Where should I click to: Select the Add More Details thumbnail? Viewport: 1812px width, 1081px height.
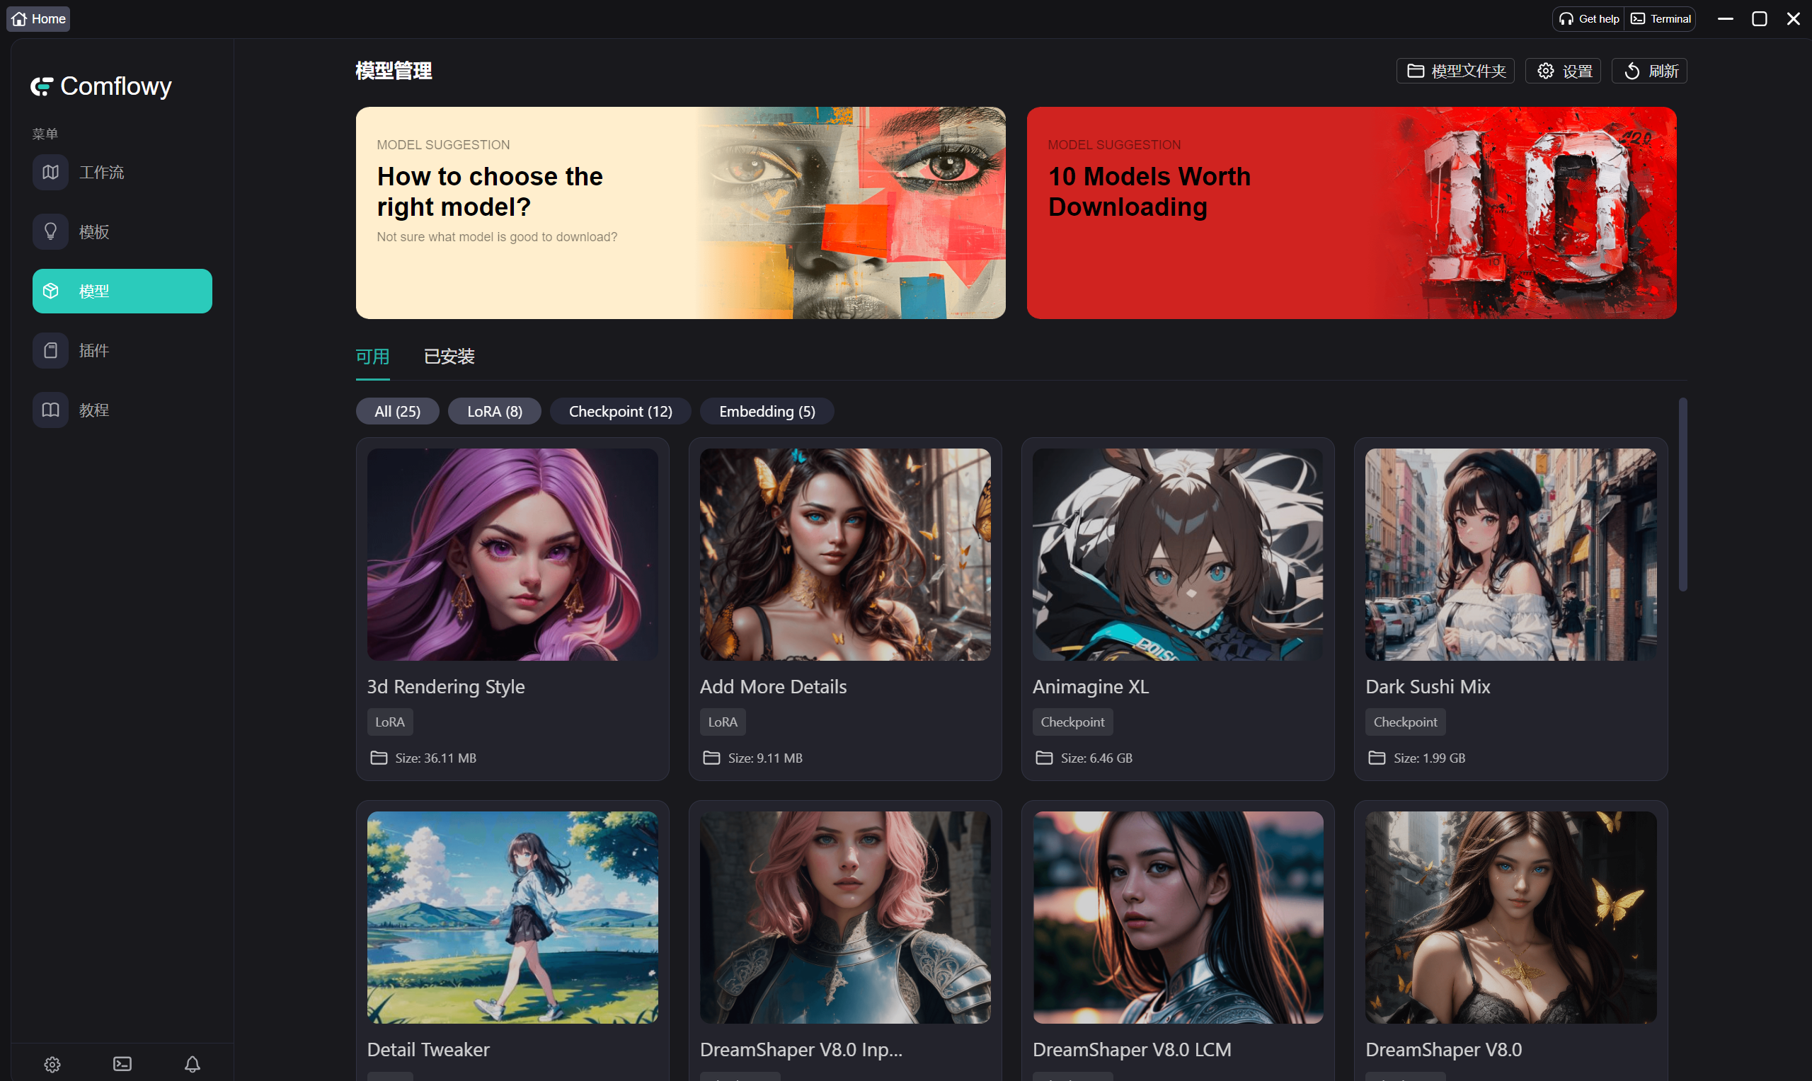pyautogui.click(x=845, y=555)
